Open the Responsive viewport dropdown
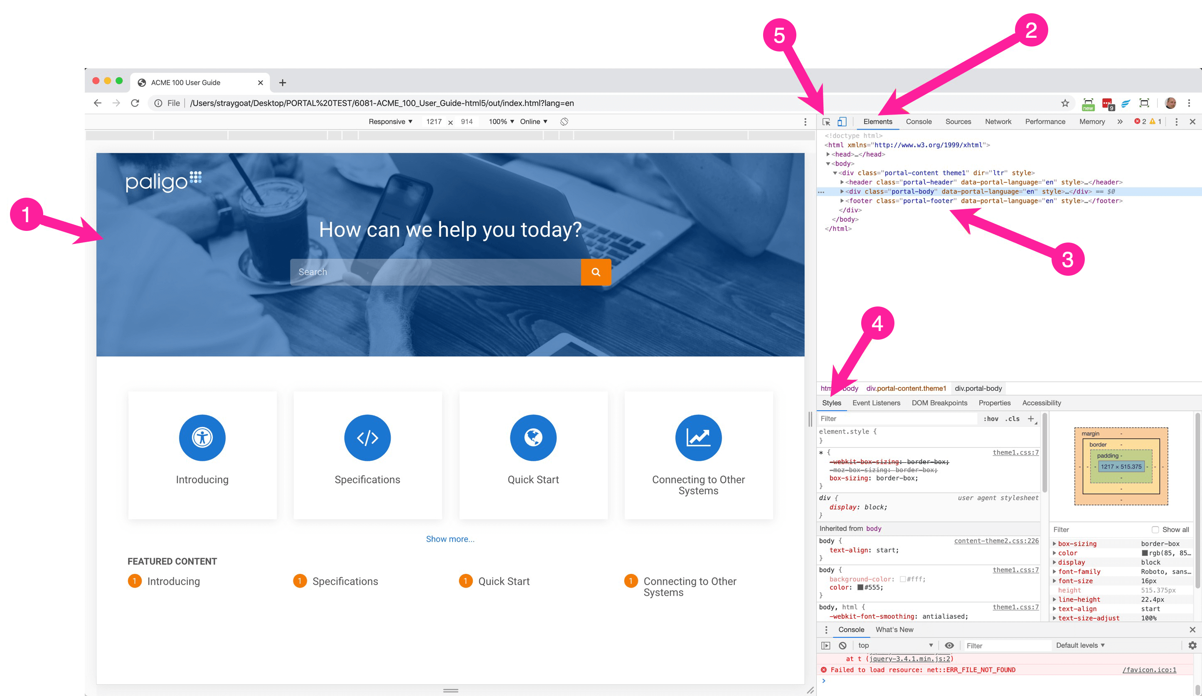 pos(390,122)
